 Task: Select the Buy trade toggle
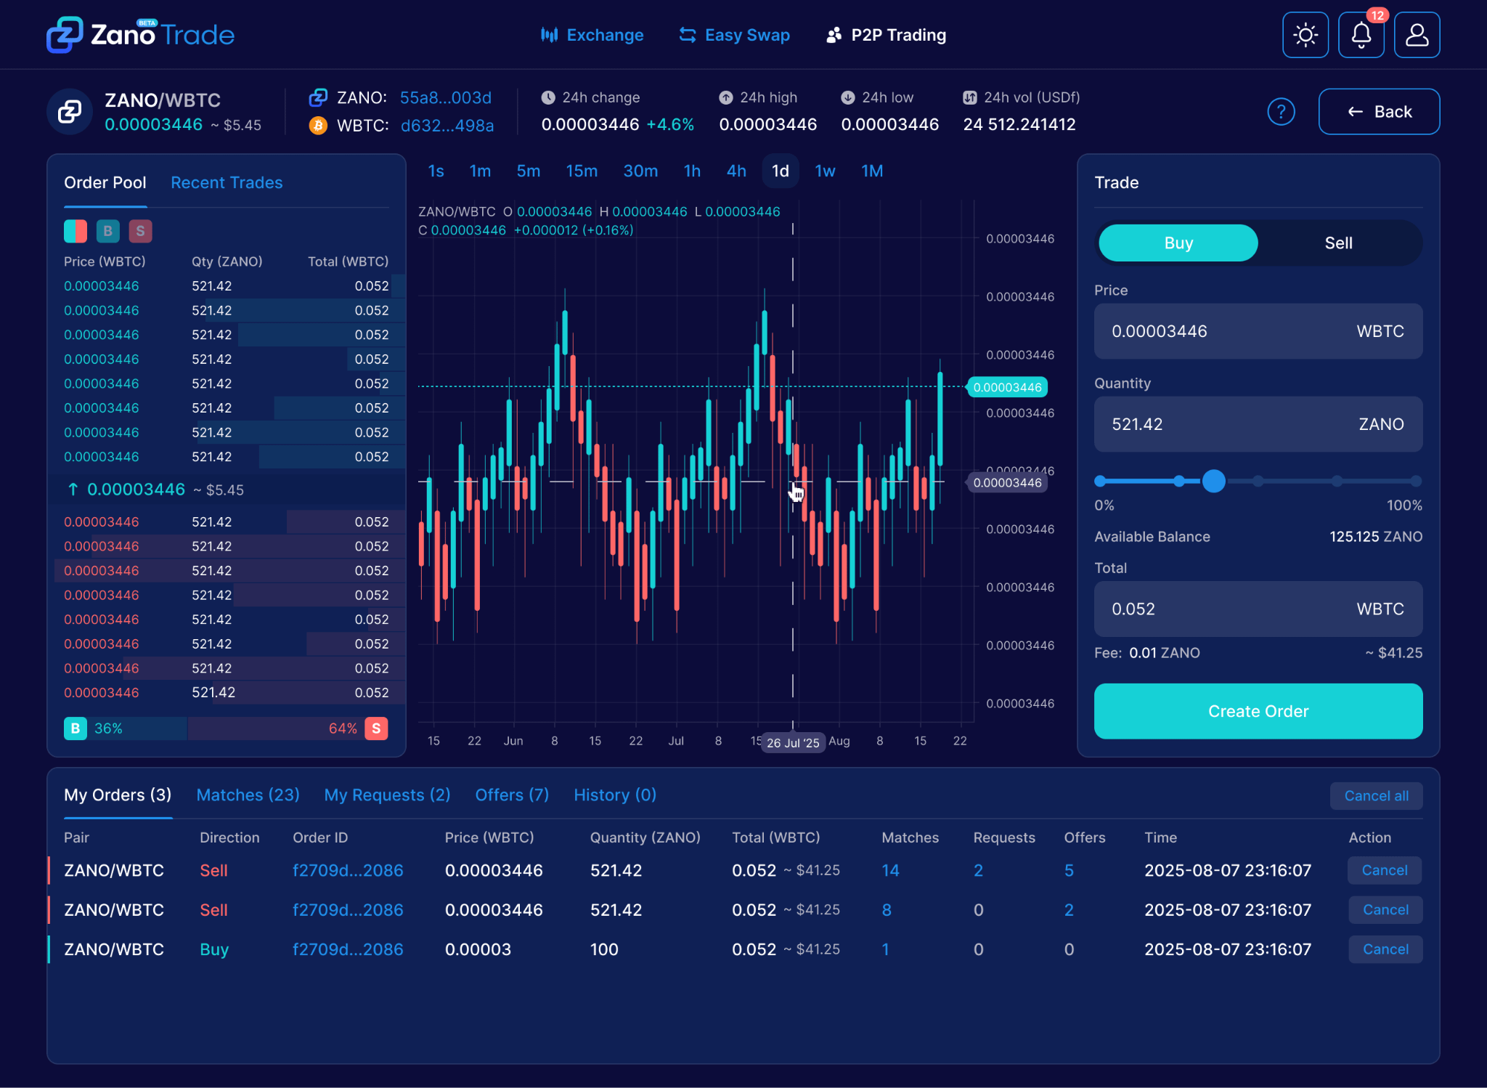point(1178,243)
